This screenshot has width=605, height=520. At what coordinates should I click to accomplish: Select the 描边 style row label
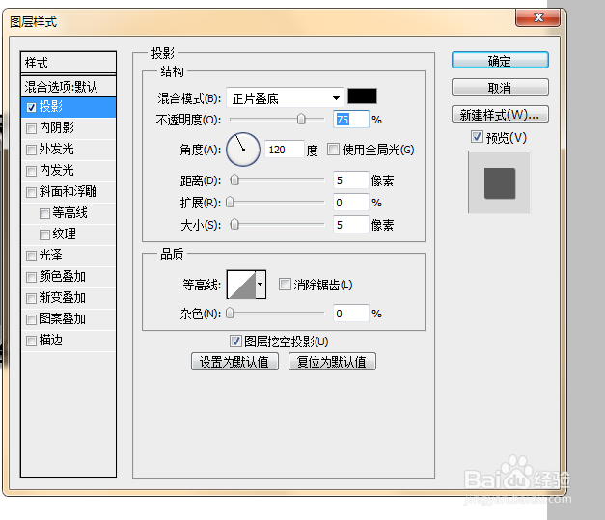(x=51, y=340)
